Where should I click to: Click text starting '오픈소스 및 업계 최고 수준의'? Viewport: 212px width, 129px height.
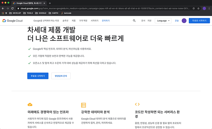click(x=74, y=63)
